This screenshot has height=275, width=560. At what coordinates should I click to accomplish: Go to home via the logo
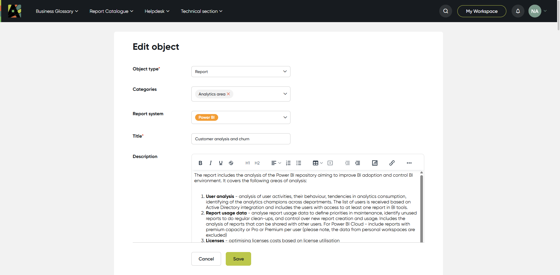point(15,11)
